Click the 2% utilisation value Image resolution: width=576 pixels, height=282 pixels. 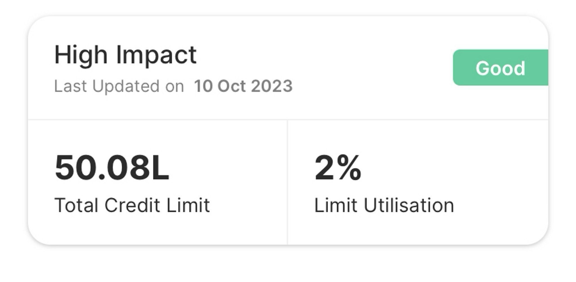[337, 168]
